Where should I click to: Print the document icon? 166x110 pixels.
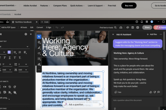138,28
